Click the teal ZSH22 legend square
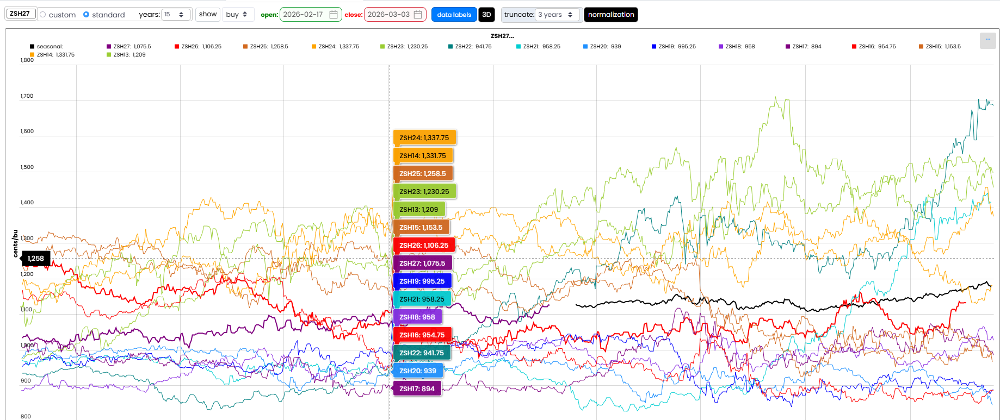 [x=449, y=47]
